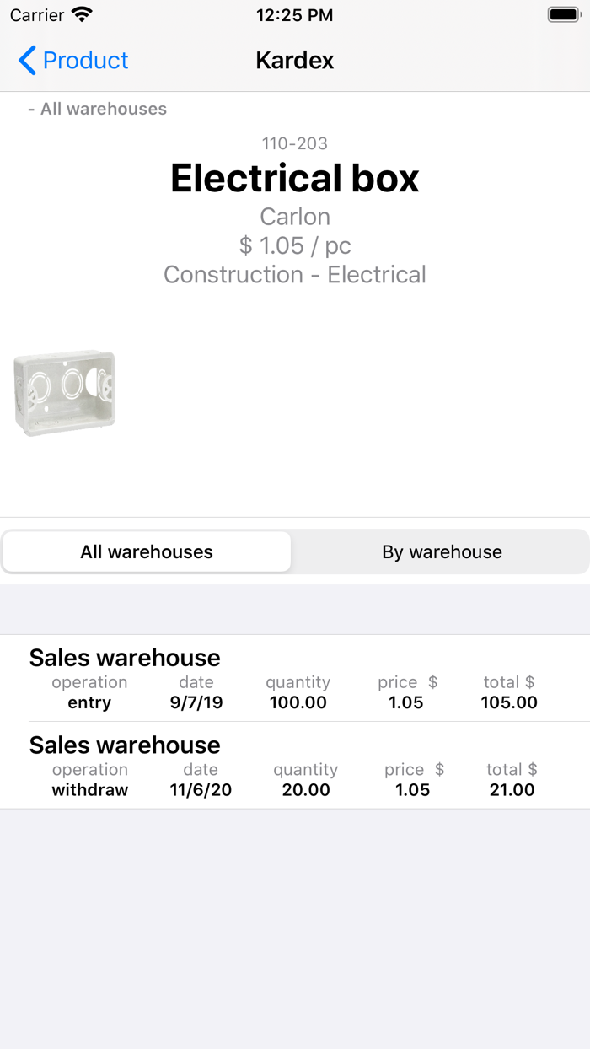Screen dimensions: 590x1049
Task: Tap the 105.00 total value
Action: 509,702
